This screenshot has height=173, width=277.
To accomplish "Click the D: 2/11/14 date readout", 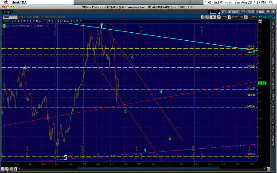I will [24, 21].
